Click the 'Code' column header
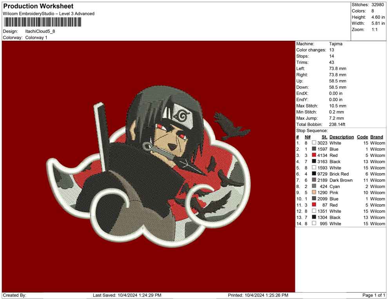The image size is (388, 299). (x=362, y=137)
